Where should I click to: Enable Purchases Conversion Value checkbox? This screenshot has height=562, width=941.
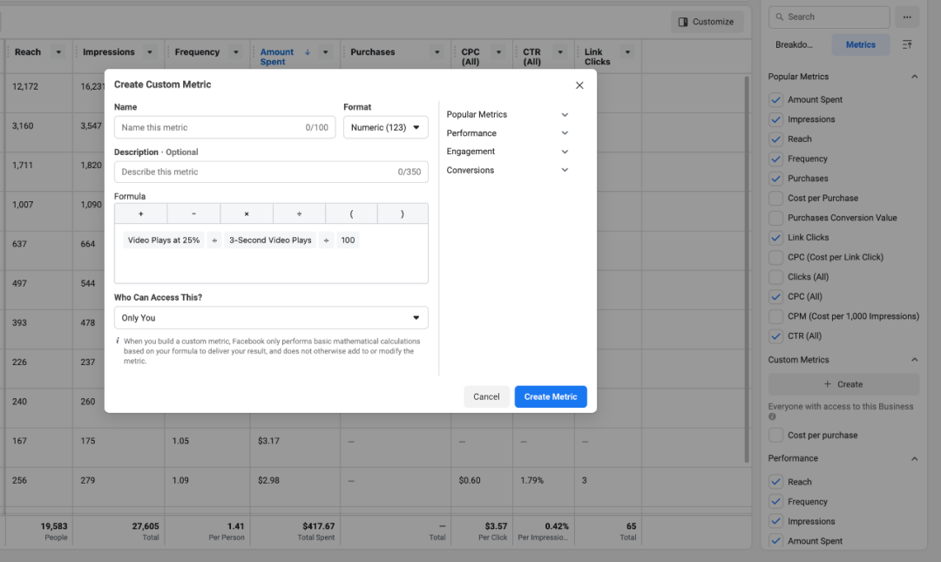point(776,218)
